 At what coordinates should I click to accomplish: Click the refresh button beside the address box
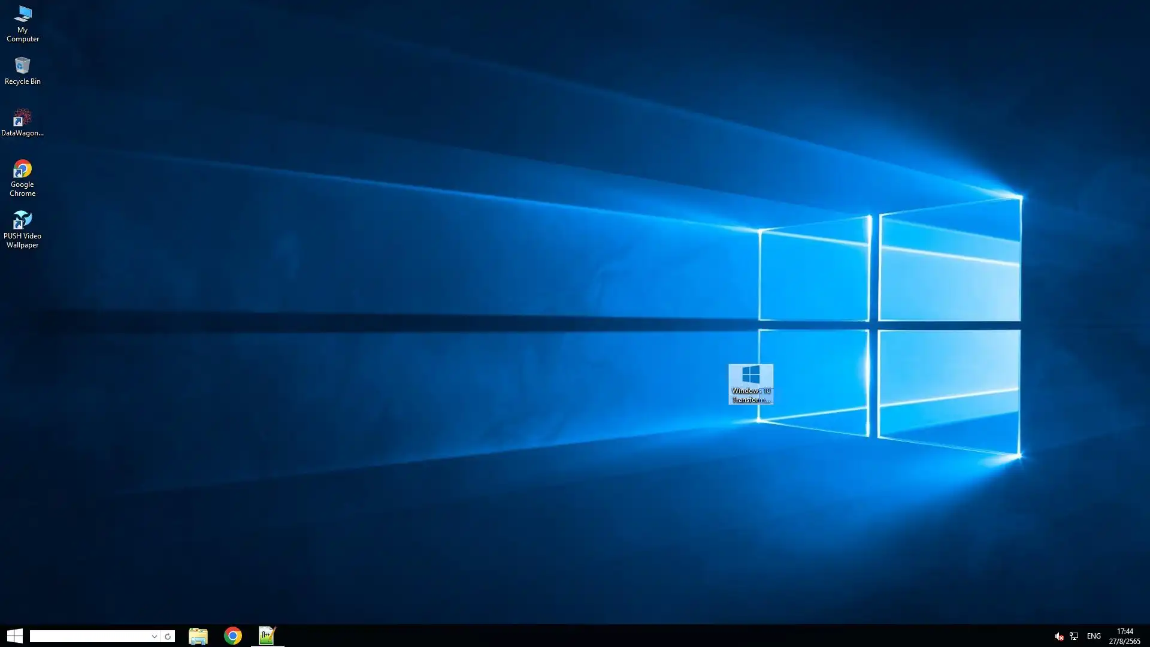coord(168,636)
